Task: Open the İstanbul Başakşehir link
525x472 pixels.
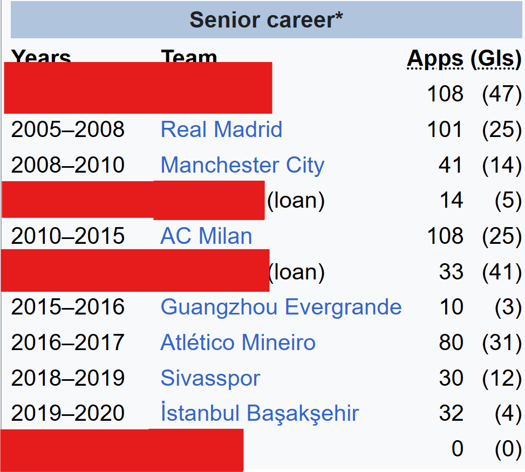Action: pyautogui.click(x=260, y=414)
